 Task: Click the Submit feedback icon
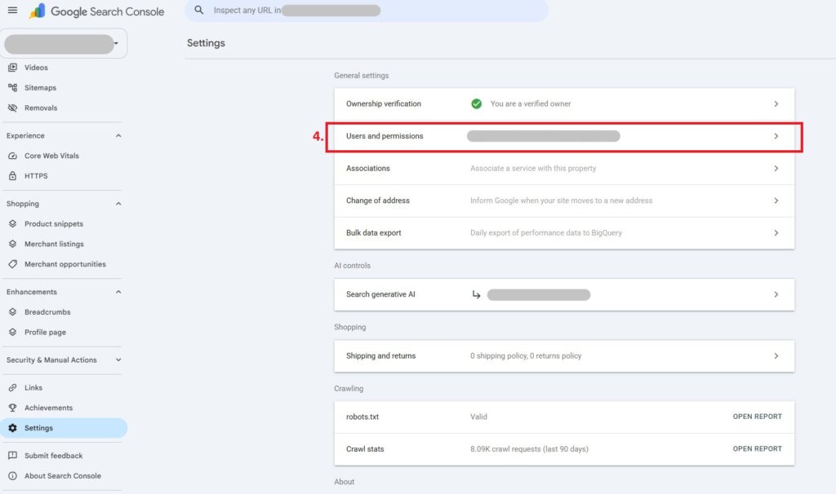coord(13,457)
